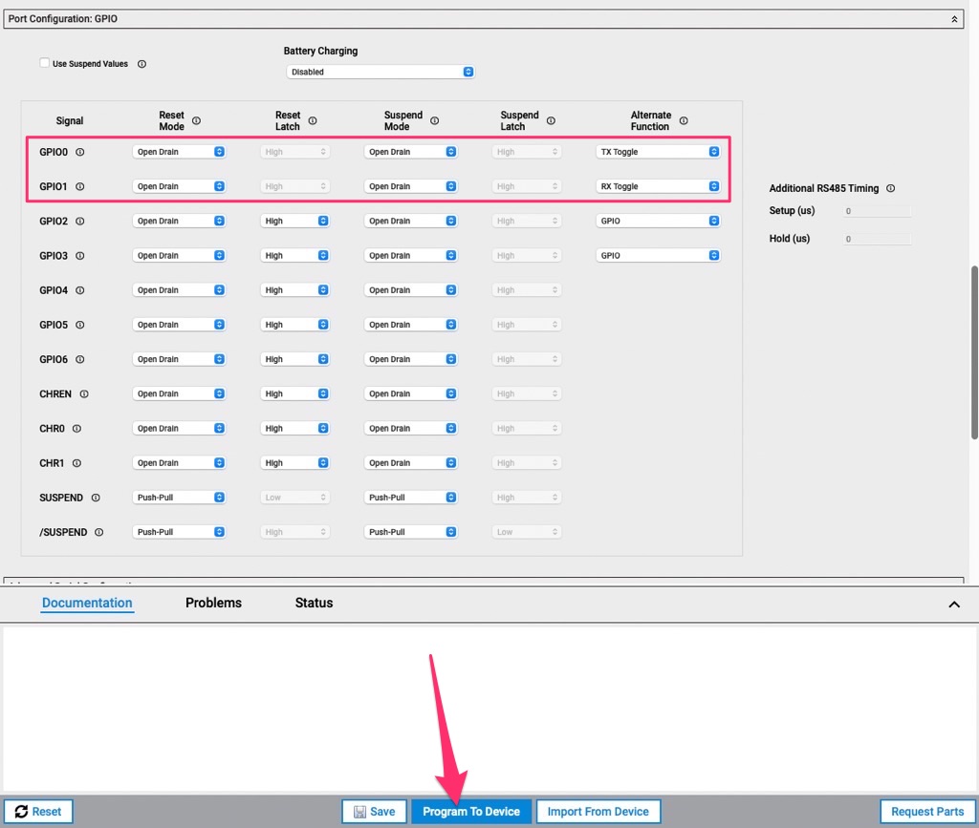
Task: Click info icon beside Additional RS485 Timing
Action: coord(890,189)
